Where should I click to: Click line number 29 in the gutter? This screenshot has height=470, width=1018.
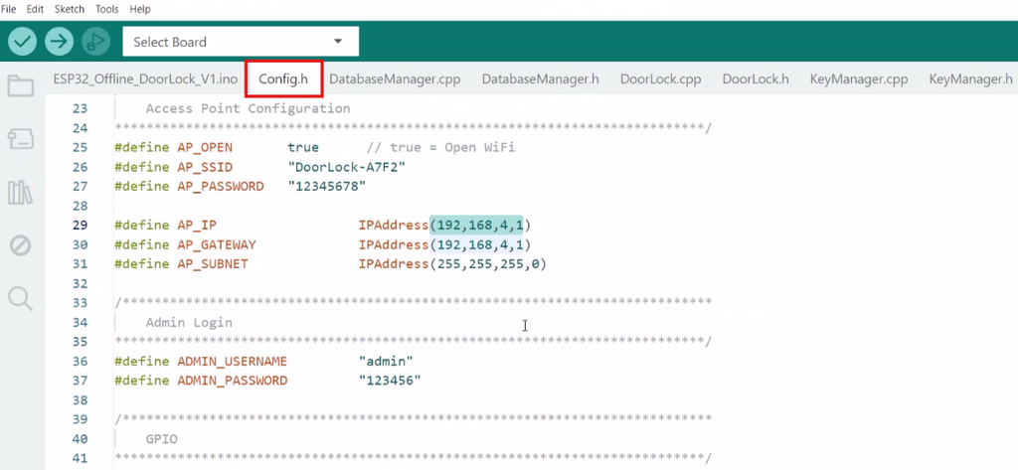[x=80, y=226]
